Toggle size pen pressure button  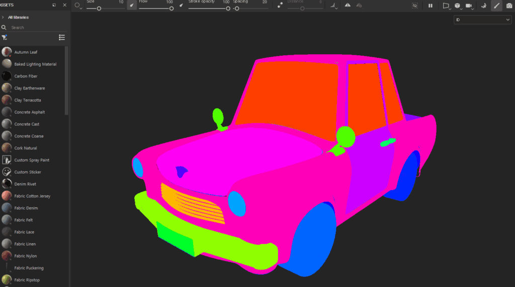tap(132, 5)
